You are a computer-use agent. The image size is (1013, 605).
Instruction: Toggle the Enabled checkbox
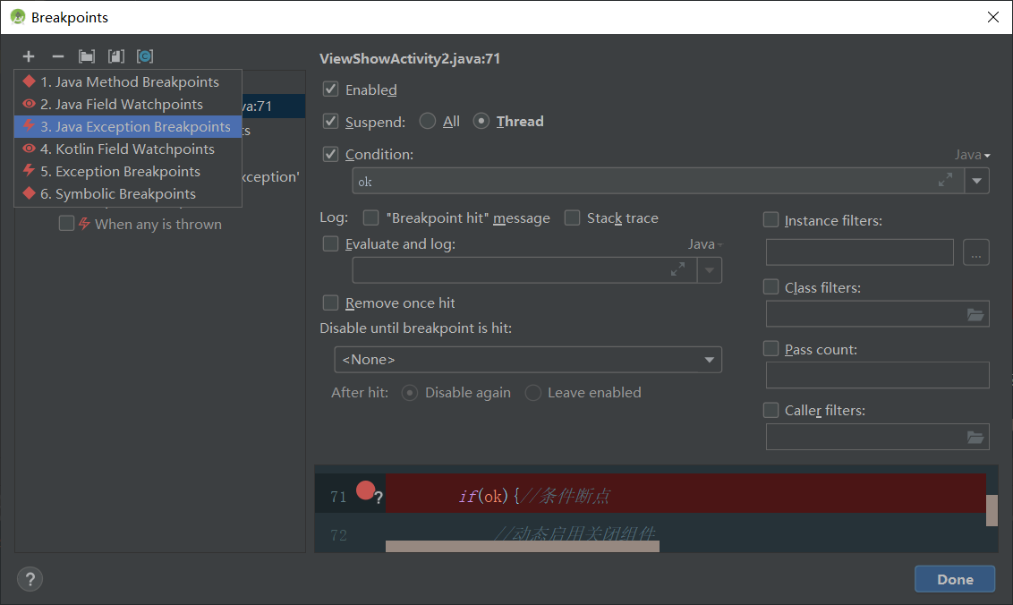(x=331, y=89)
